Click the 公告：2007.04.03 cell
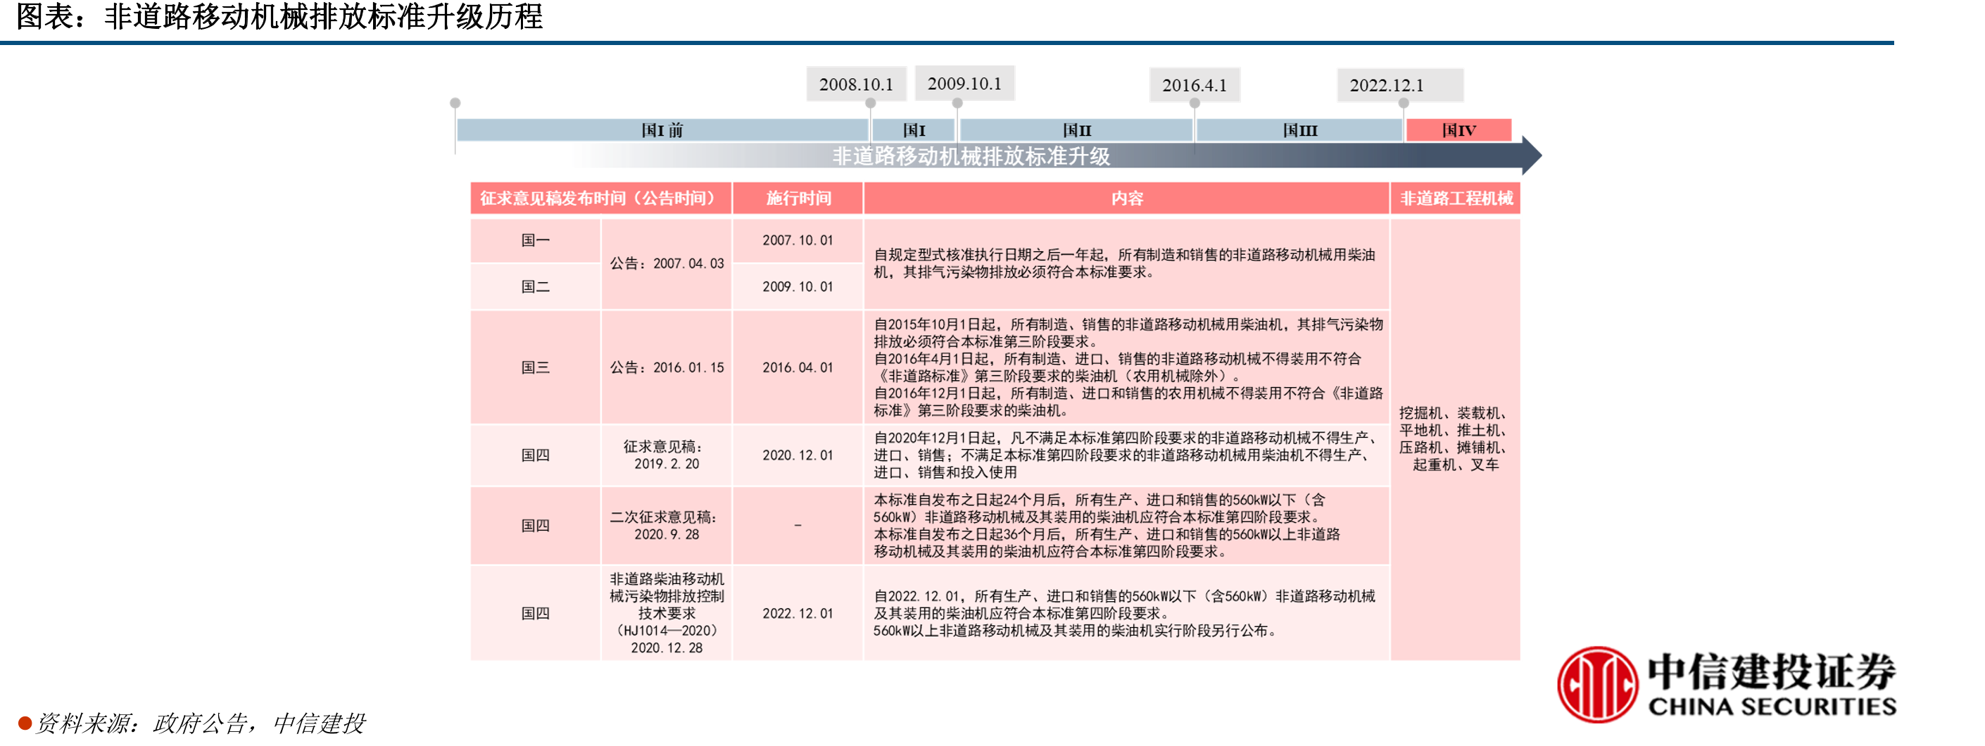1985x746 pixels. [667, 264]
